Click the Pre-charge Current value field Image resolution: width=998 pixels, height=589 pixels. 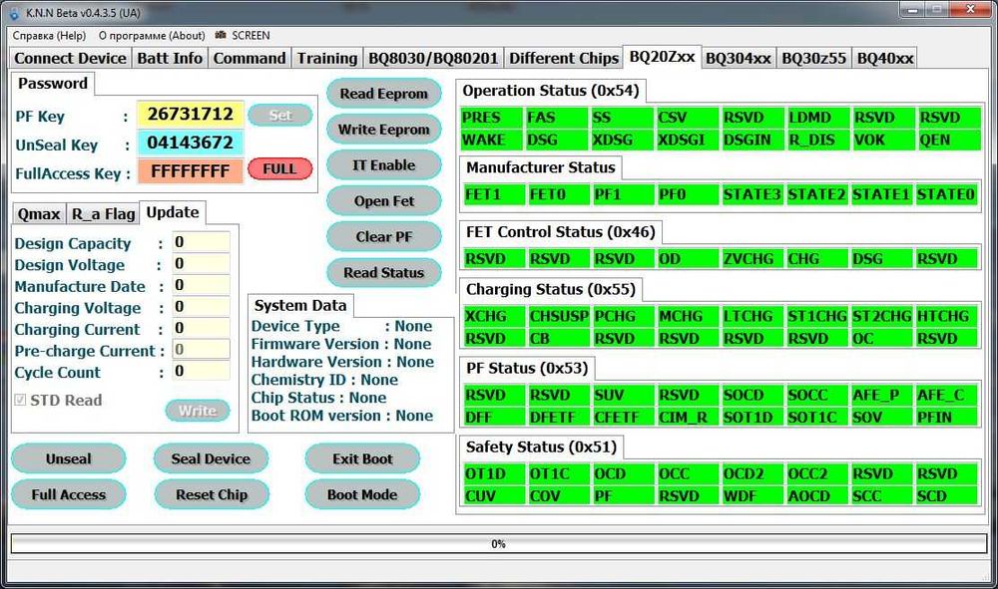point(202,350)
